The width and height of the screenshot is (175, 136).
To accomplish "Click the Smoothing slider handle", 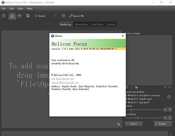I will pos(138,118).
